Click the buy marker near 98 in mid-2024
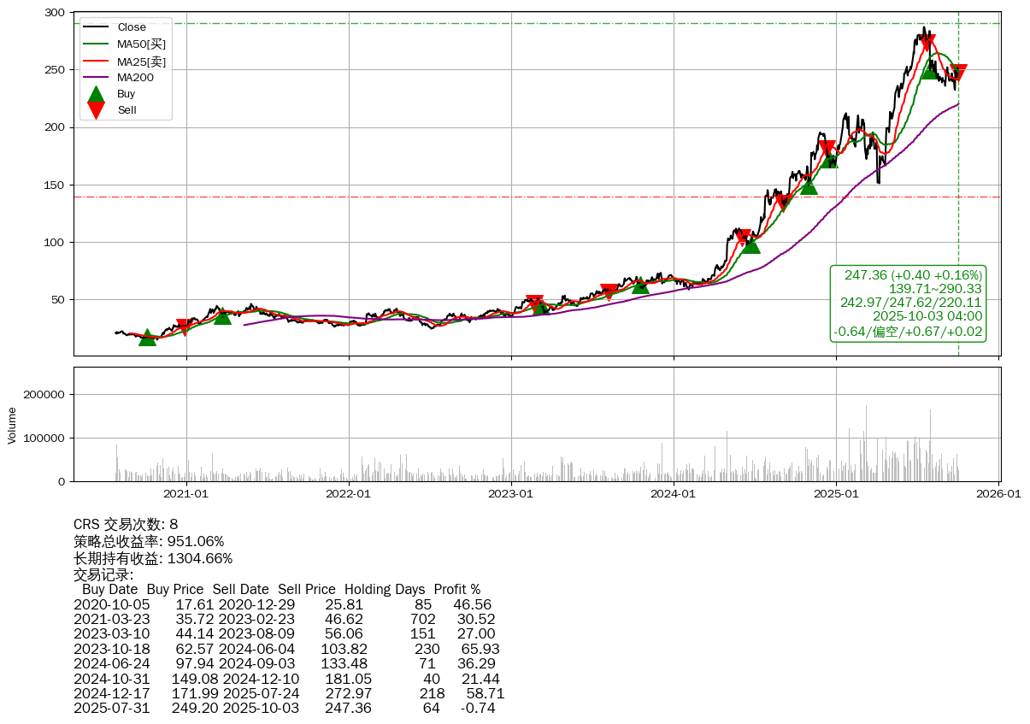 coord(750,245)
